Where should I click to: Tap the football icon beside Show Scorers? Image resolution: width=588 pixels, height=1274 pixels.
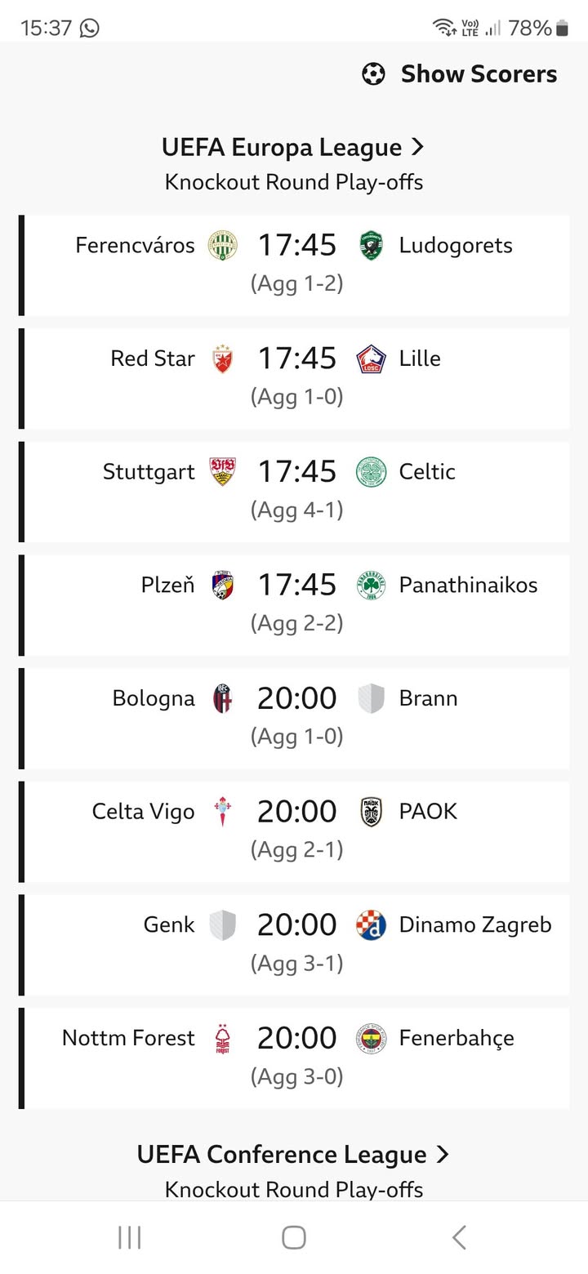pyautogui.click(x=373, y=74)
